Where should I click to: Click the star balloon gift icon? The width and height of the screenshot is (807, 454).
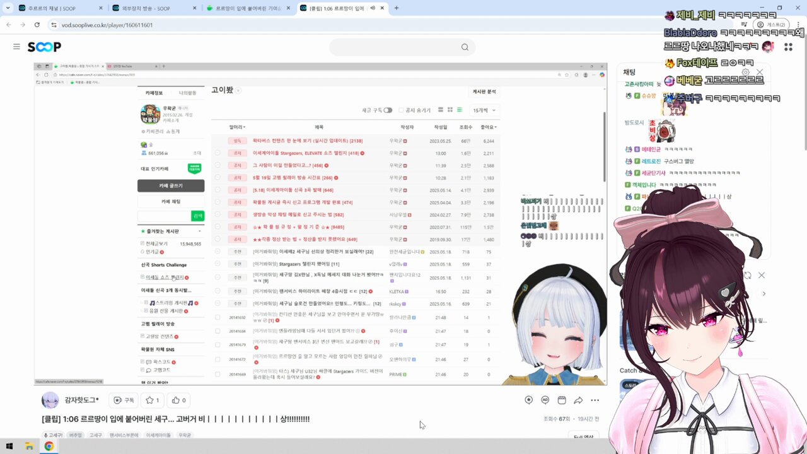(528, 400)
